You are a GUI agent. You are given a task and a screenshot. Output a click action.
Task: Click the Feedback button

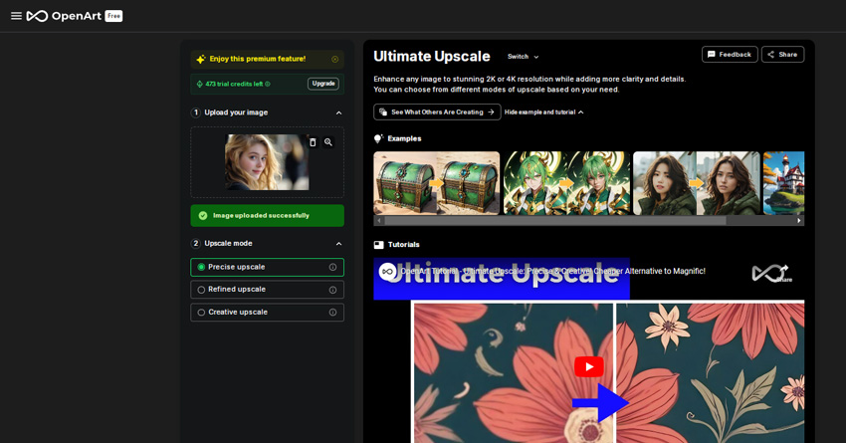(x=730, y=55)
